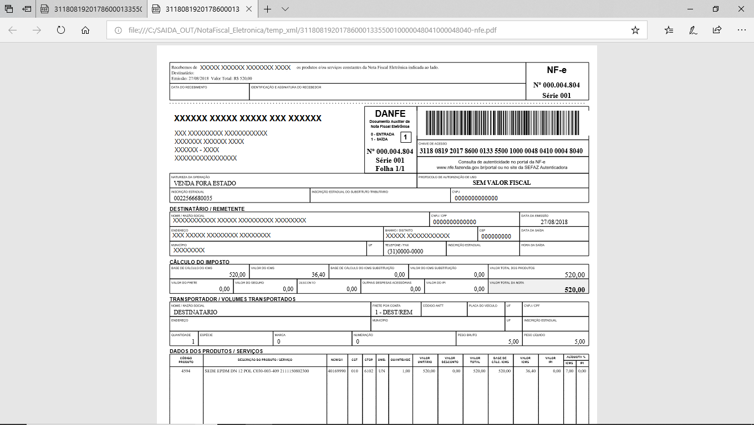Click telephone (31)0000-0000
Image resolution: width=754 pixels, height=425 pixels.
(405, 251)
